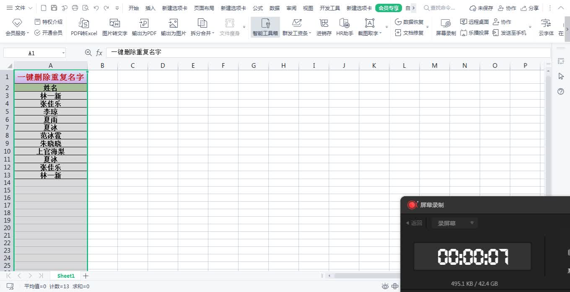Click the zoom magnifier next to fx
Screen dimensions: 570x292
pyautogui.click(x=88, y=53)
